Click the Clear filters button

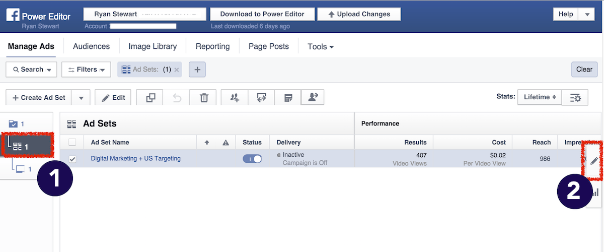(x=584, y=70)
